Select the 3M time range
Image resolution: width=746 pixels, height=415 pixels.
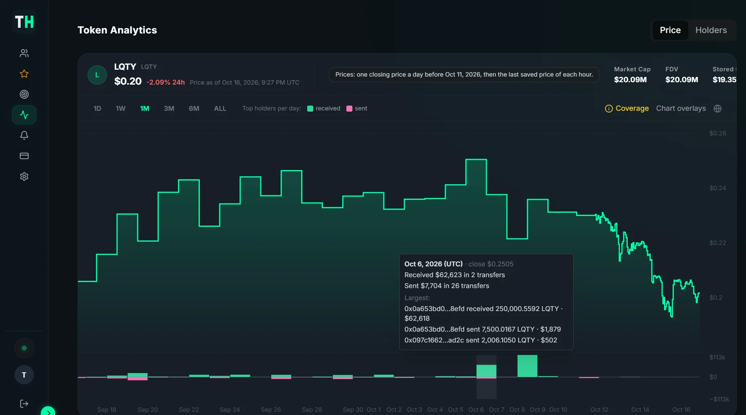pos(169,108)
